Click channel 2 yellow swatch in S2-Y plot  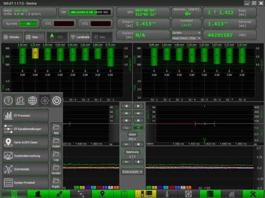[154, 188]
